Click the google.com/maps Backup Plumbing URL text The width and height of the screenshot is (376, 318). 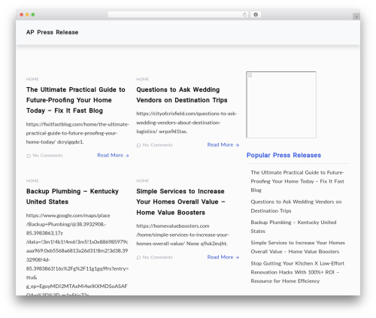77,255
